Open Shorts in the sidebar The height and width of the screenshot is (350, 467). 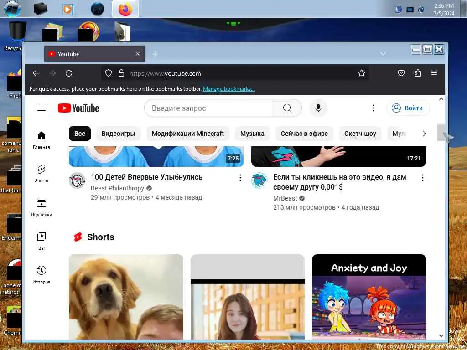coord(42,174)
